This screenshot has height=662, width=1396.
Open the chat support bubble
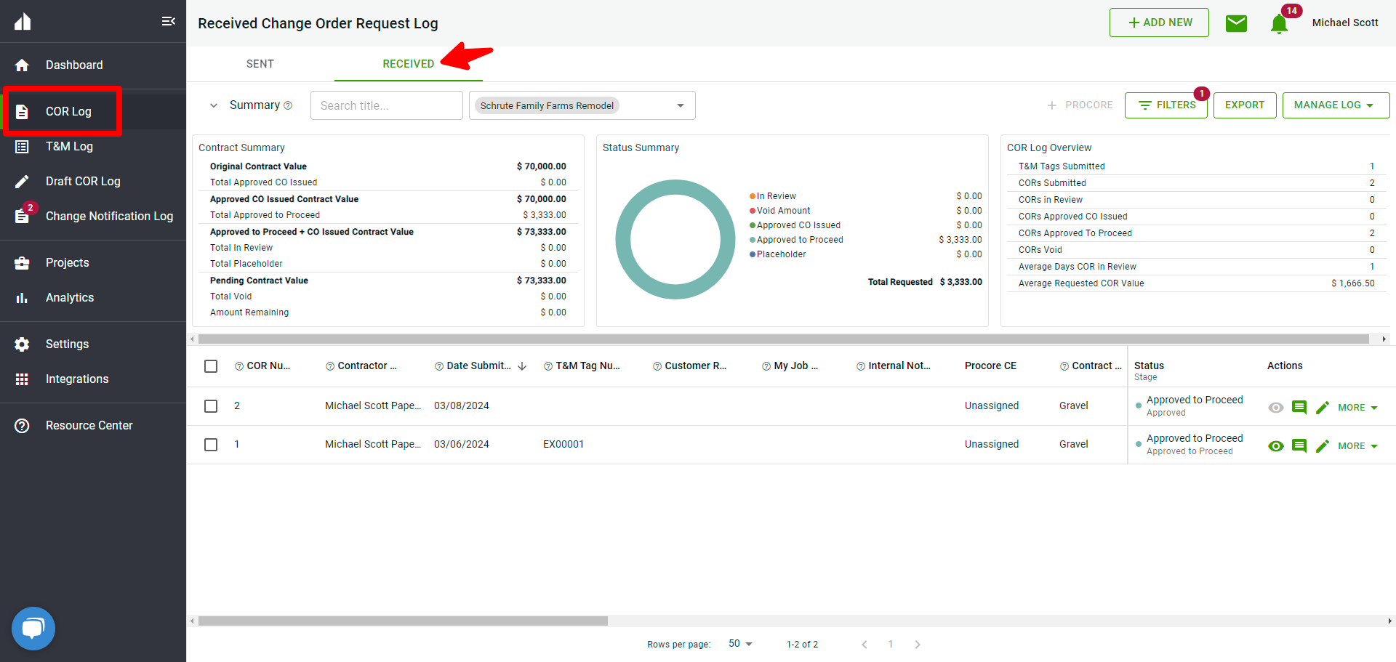tap(33, 629)
